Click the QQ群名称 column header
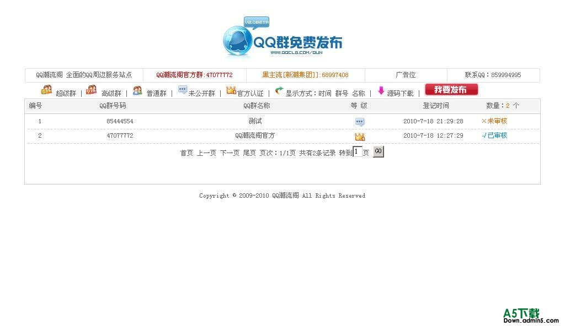Screen dimensions: 565x326 [257, 106]
